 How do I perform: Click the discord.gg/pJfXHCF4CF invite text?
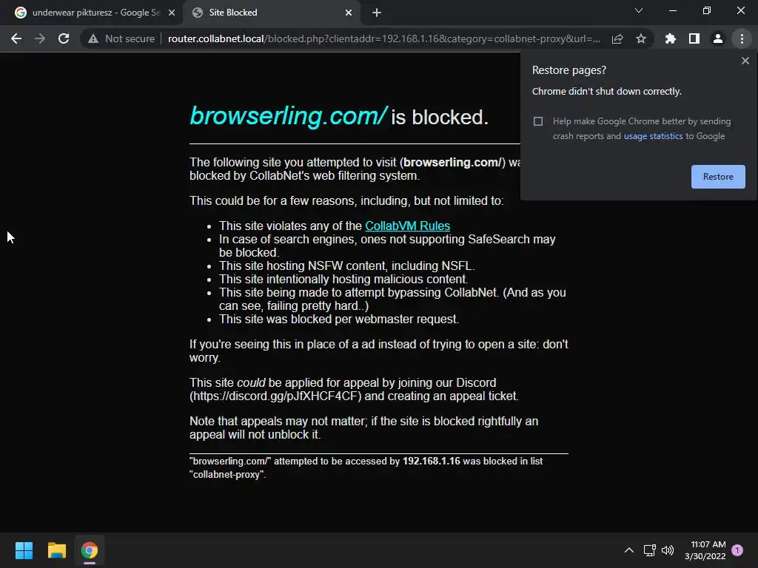coord(275,396)
